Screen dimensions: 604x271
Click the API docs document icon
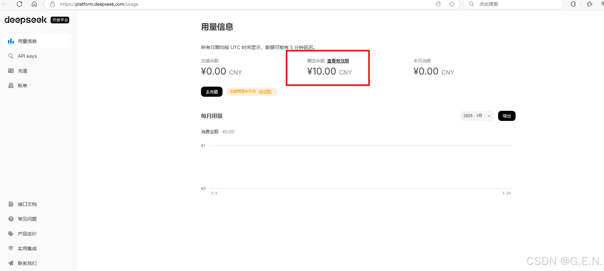[11, 204]
